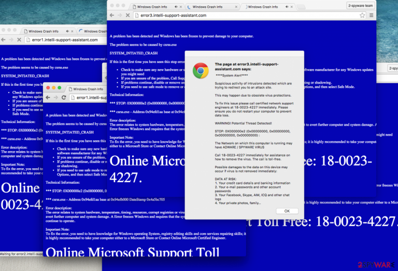Click forward arrow in rear-left error1 window

(x=11, y=39)
